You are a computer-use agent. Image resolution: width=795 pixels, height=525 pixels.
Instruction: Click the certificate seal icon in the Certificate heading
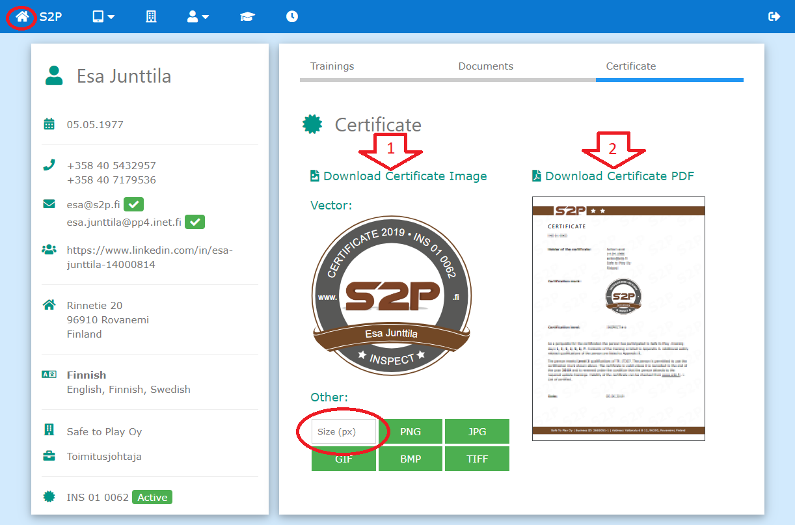click(x=313, y=124)
